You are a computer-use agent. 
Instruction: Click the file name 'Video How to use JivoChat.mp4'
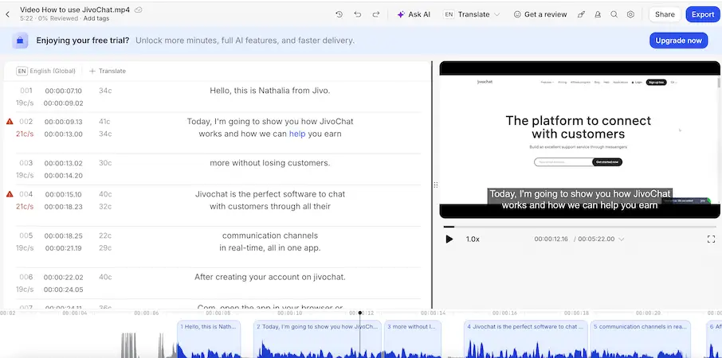(x=75, y=10)
